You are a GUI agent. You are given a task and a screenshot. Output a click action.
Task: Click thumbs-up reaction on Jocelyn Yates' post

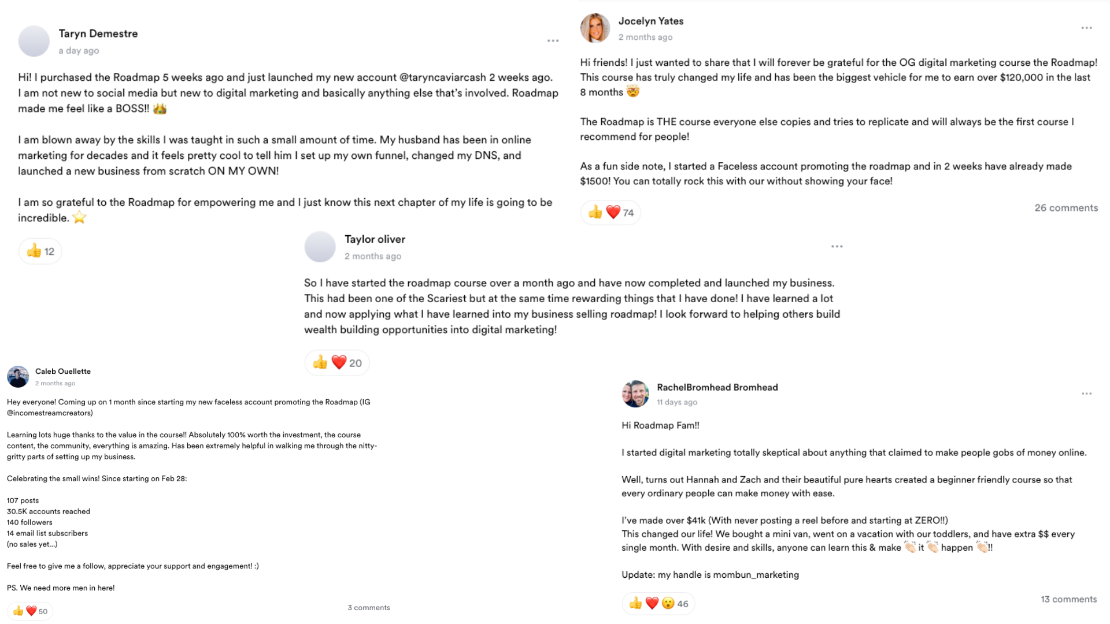click(595, 213)
